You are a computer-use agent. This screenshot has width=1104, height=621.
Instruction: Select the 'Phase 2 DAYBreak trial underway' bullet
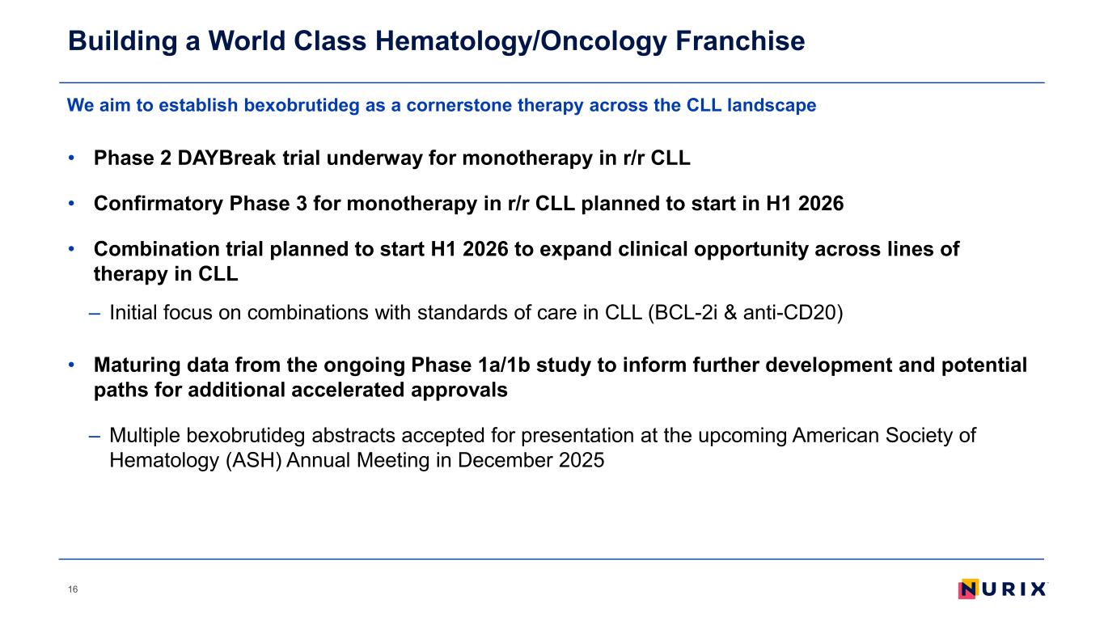point(391,158)
